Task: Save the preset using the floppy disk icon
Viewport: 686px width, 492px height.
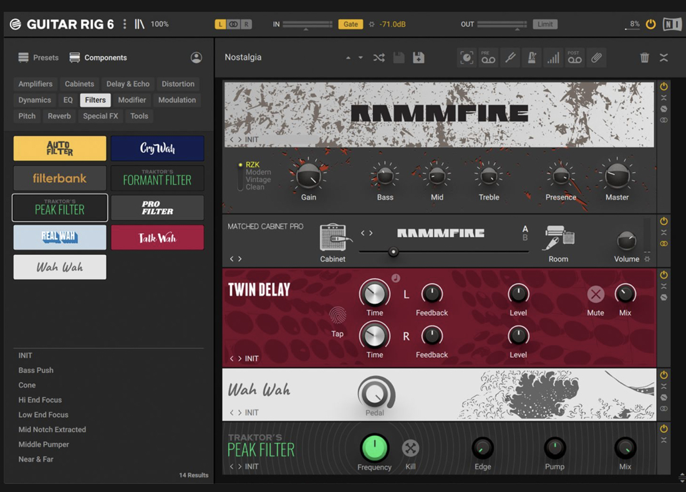Action: (399, 58)
